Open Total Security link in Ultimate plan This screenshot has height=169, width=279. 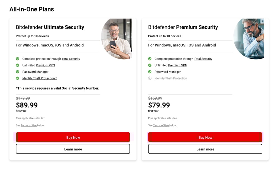(x=71, y=59)
